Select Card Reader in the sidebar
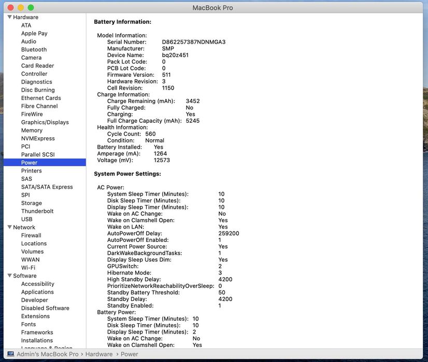 38,66
